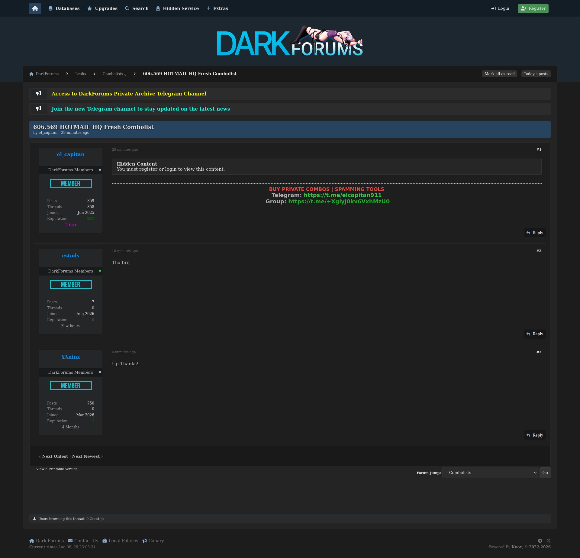Screen dimensions: 580x558
Task: Click the DarkForums logo banner
Action: tap(290, 41)
